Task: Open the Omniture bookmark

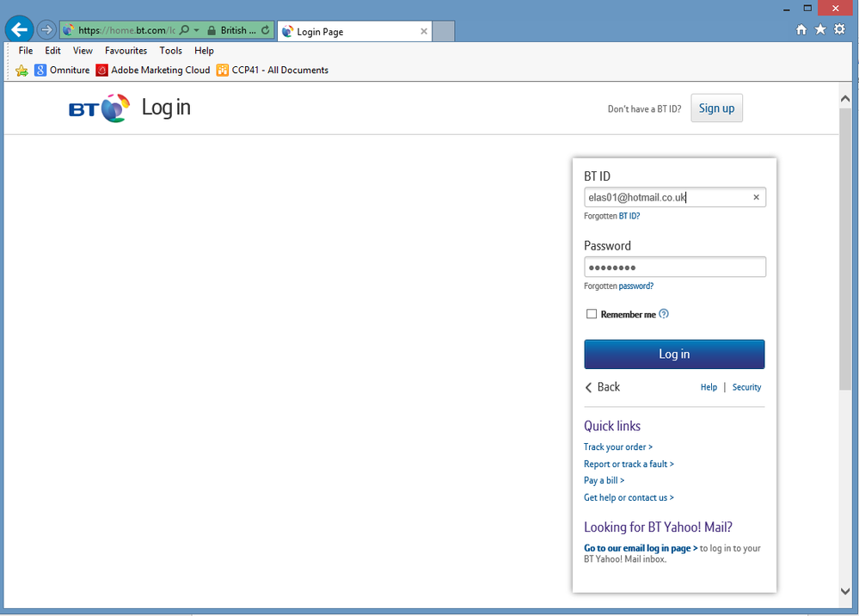Action: 62,71
